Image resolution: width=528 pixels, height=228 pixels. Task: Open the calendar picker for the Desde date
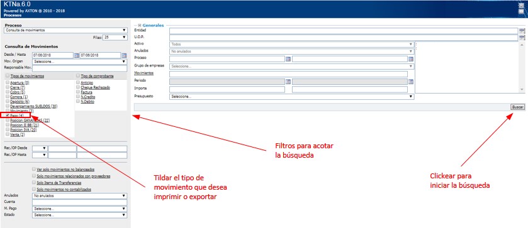coord(76,55)
